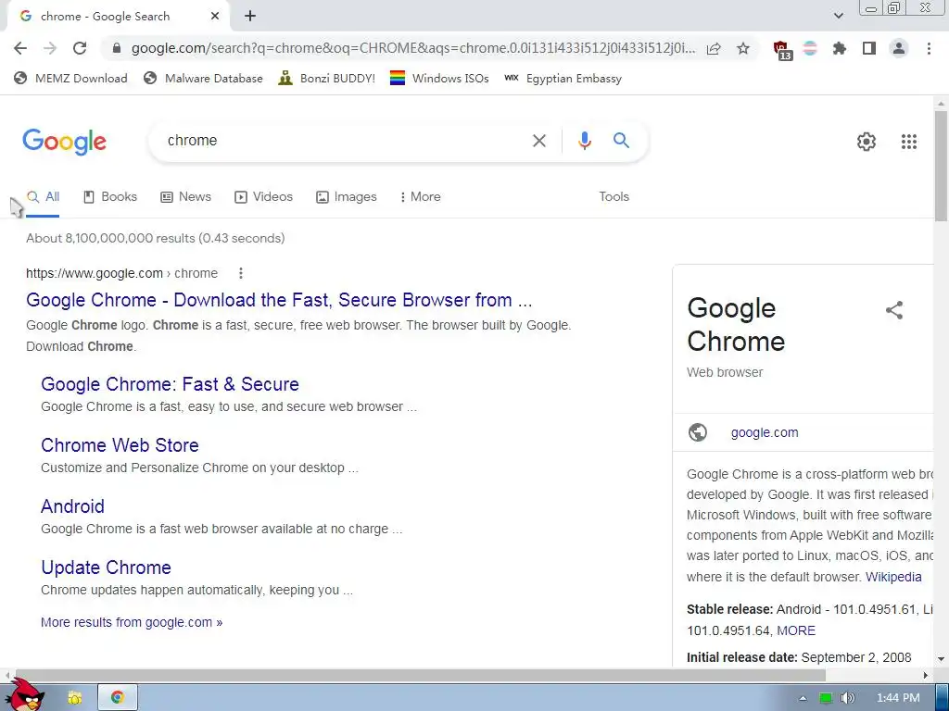Open Windows ISOs bookmark

pos(439,78)
